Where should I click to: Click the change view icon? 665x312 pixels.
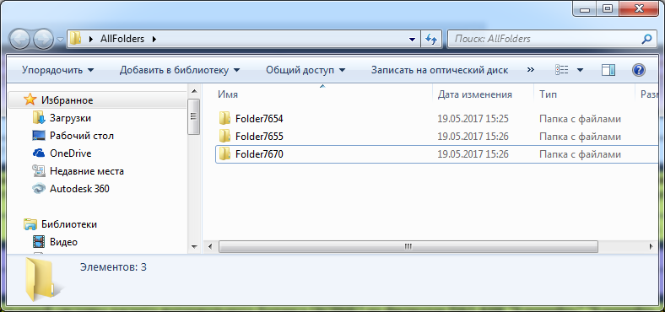562,70
